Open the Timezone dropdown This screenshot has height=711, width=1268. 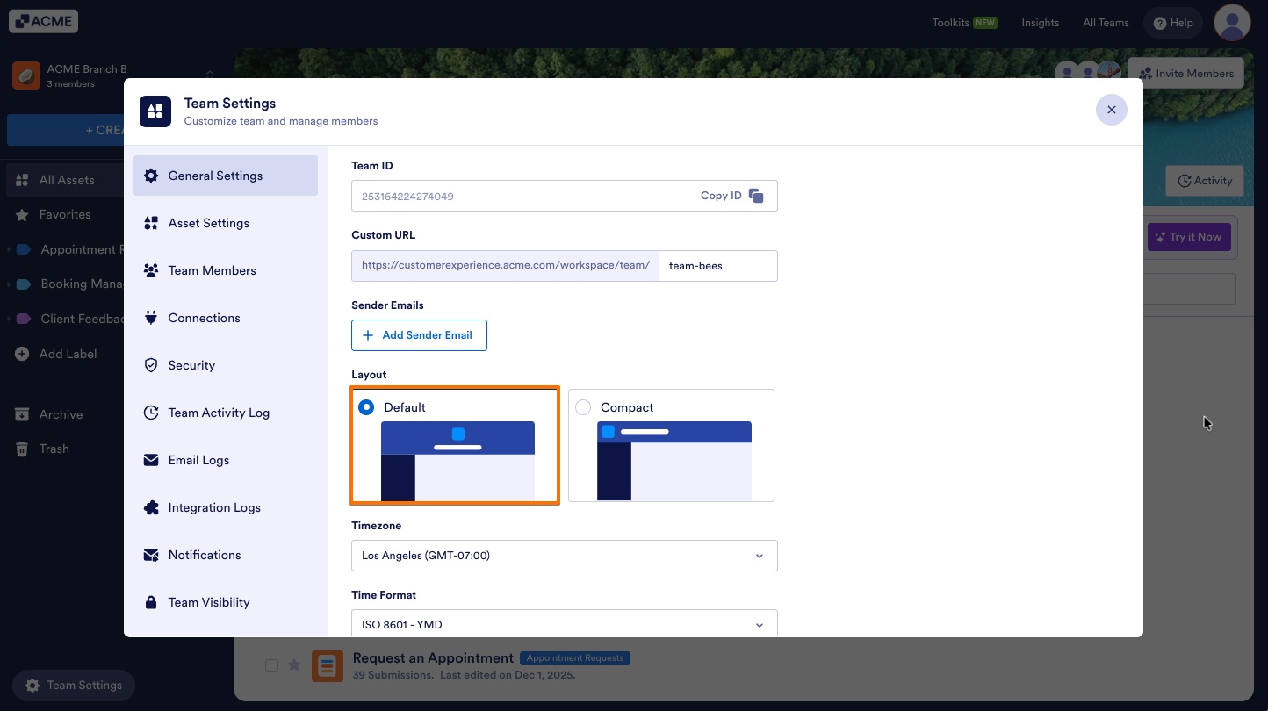[565, 556]
